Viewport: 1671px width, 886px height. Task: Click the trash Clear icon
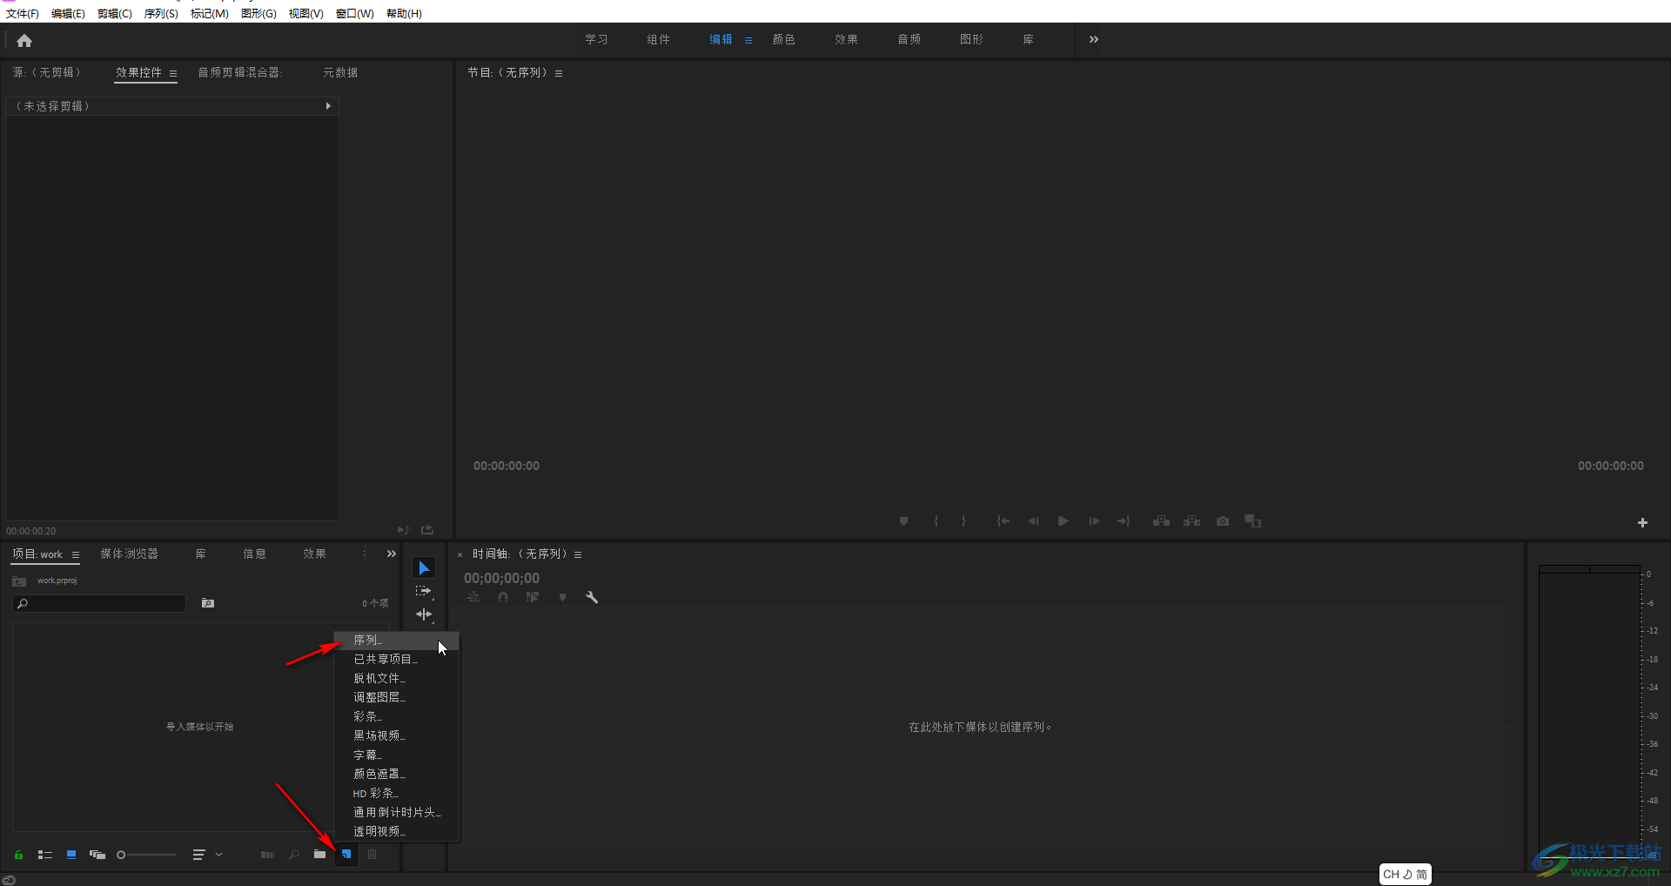tap(372, 855)
